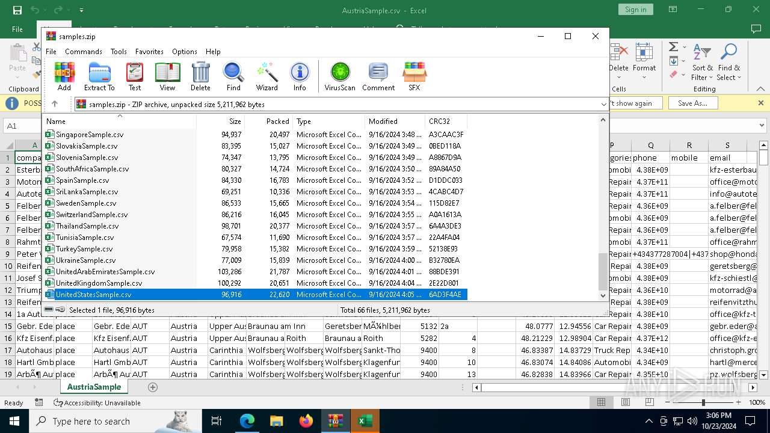Click the Save As... button in message bar
Image resolution: width=770 pixels, height=433 pixels.
[x=692, y=103]
